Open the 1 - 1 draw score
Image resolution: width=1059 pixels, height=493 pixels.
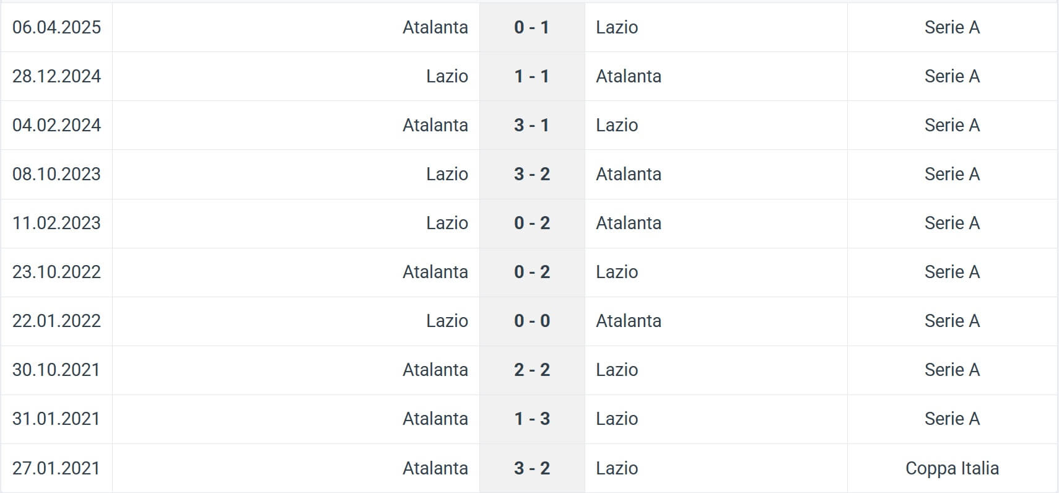[x=531, y=76]
